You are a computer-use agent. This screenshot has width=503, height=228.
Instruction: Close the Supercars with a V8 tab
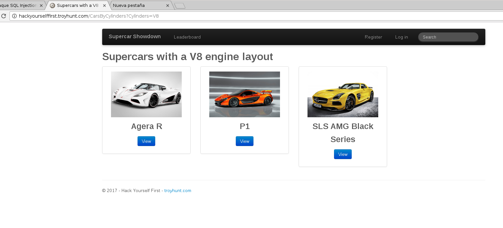(x=104, y=6)
